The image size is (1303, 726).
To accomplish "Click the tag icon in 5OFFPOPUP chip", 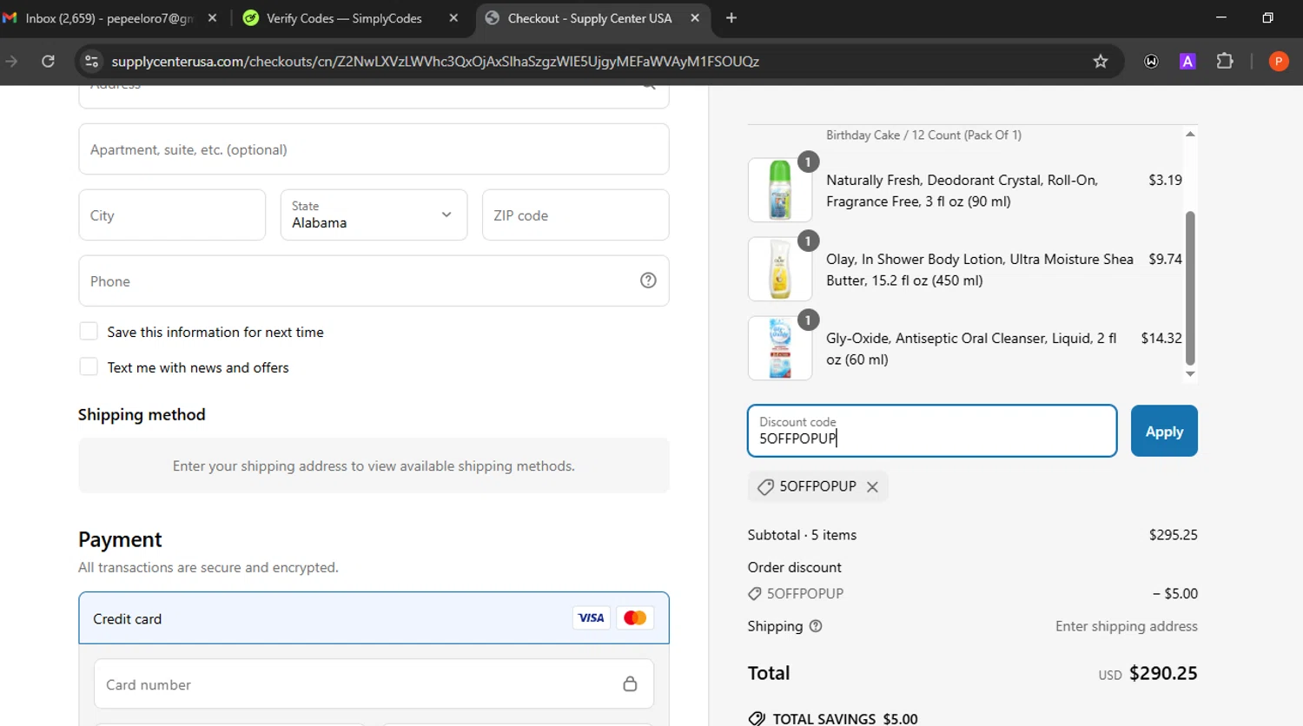I will tap(765, 487).
